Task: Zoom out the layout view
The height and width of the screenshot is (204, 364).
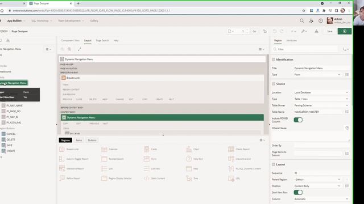Action: 62,49
